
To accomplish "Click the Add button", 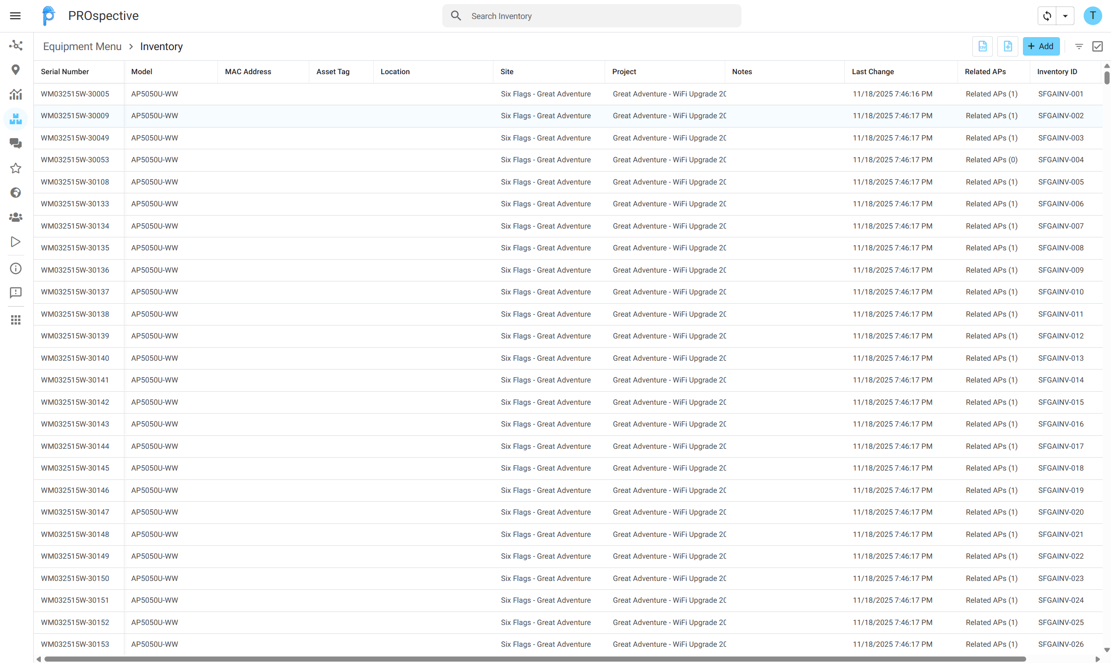I will (x=1041, y=46).
